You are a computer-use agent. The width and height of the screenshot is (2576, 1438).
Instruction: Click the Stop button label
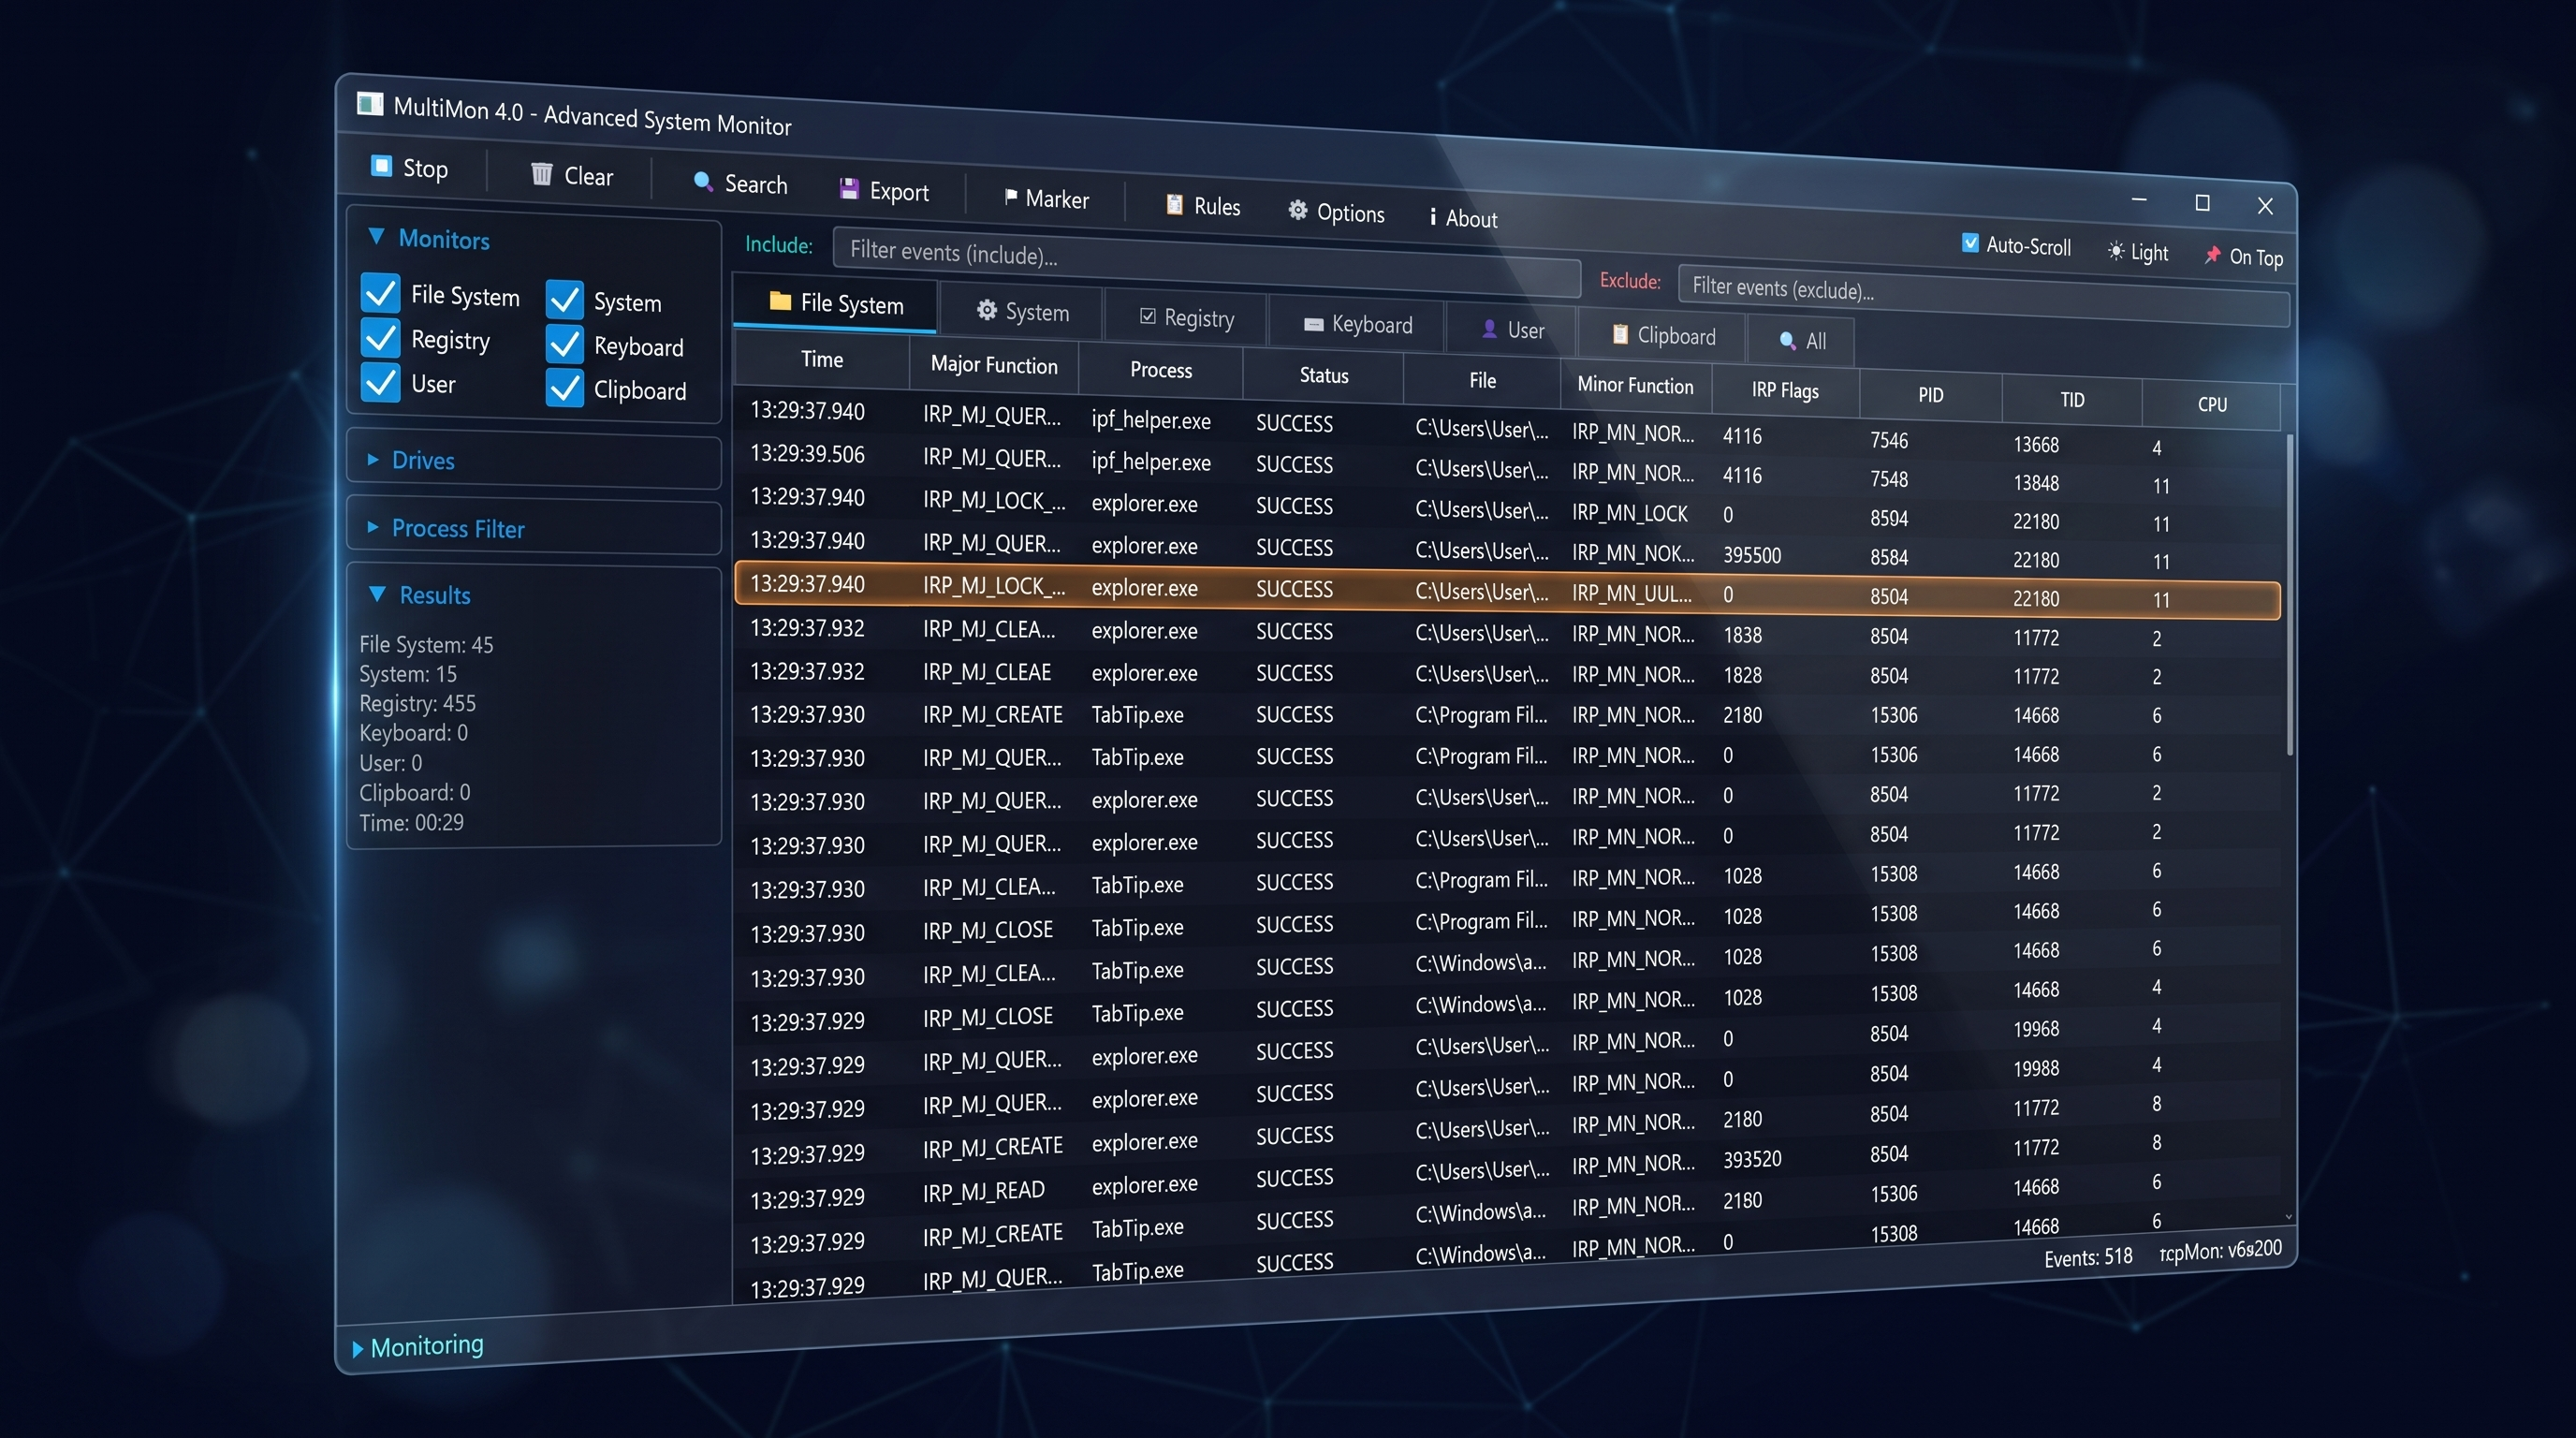coord(425,168)
